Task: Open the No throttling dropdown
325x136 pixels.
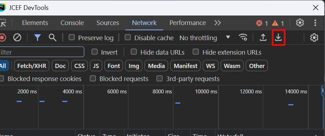Action: pos(205,38)
